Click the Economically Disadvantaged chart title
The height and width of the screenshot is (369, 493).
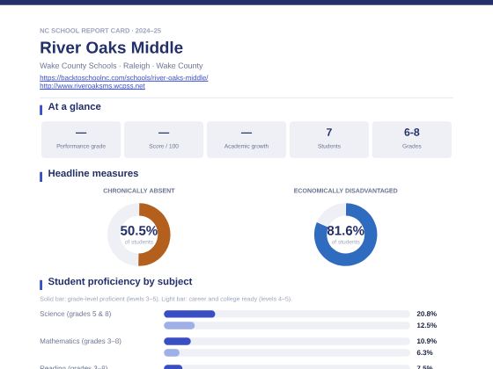point(345,191)
